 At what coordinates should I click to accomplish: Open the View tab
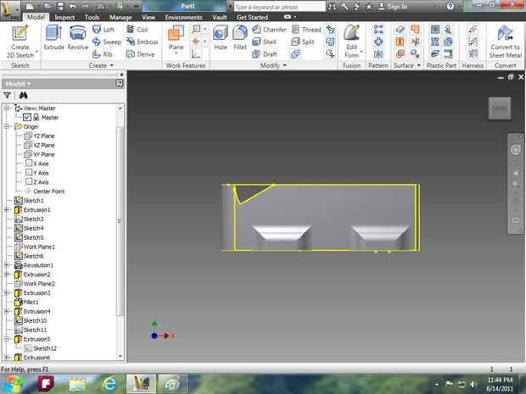148,17
